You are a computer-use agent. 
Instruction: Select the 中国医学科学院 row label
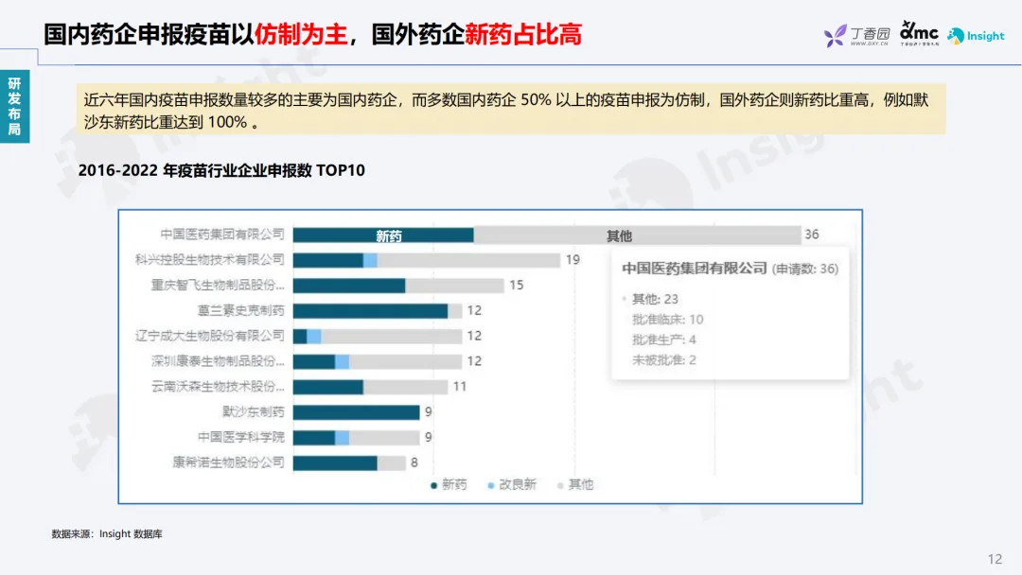pyautogui.click(x=241, y=437)
